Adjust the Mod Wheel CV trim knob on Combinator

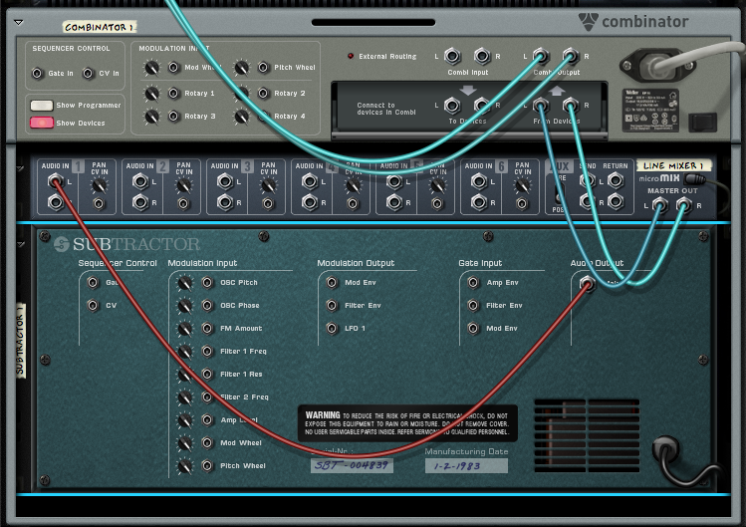coord(151,68)
